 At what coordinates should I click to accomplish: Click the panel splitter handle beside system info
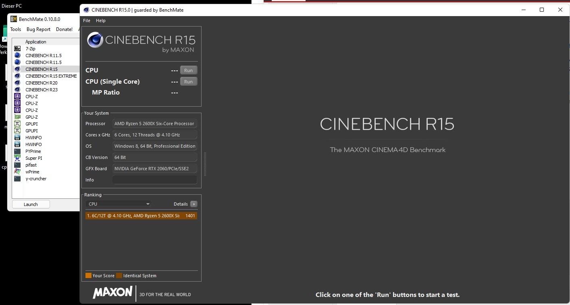pyautogui.click(x=205, y=164)
